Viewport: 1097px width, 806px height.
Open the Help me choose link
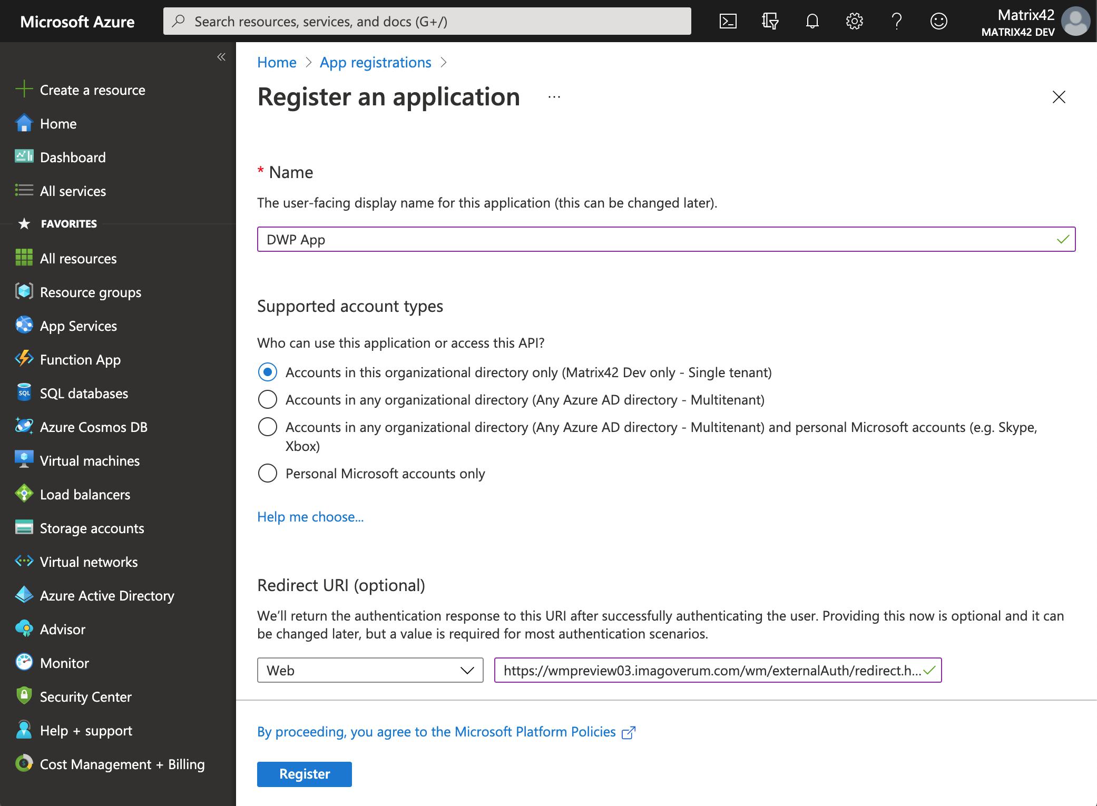pos(310,517)
